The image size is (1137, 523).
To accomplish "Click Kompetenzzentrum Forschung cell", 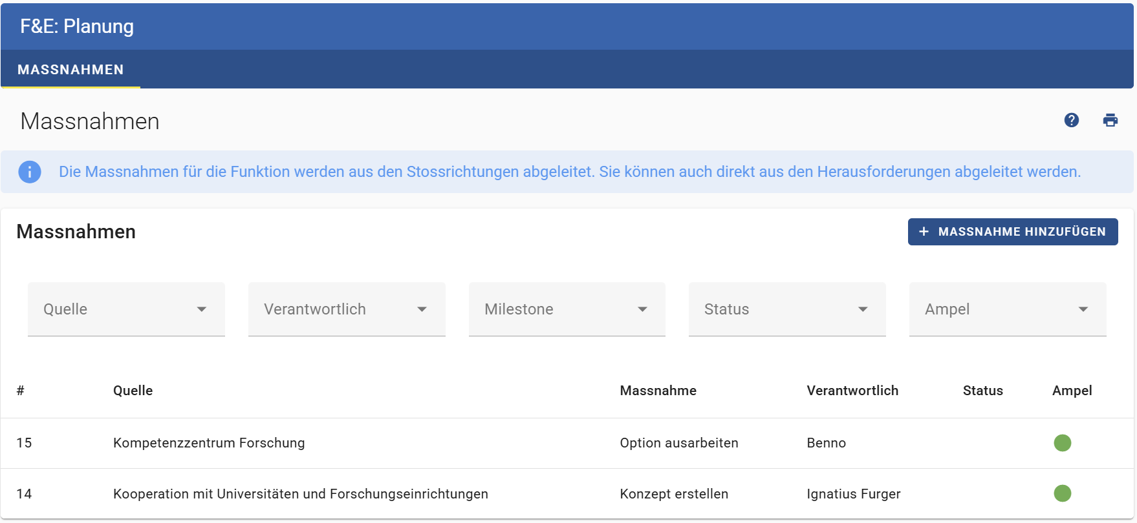I will 209,443.
